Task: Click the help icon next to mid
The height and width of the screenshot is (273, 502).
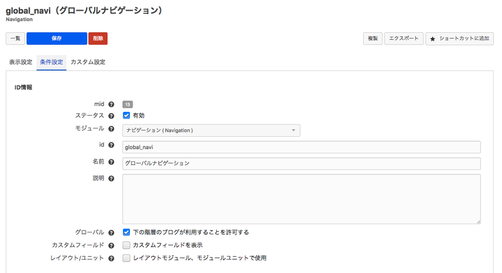Action: (111, 104)
